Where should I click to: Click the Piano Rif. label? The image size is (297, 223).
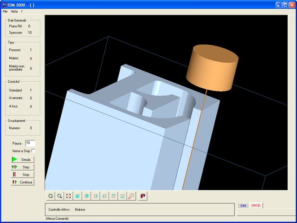pos(15,26)
